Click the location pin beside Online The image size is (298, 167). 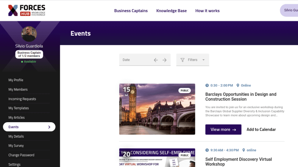238,85
